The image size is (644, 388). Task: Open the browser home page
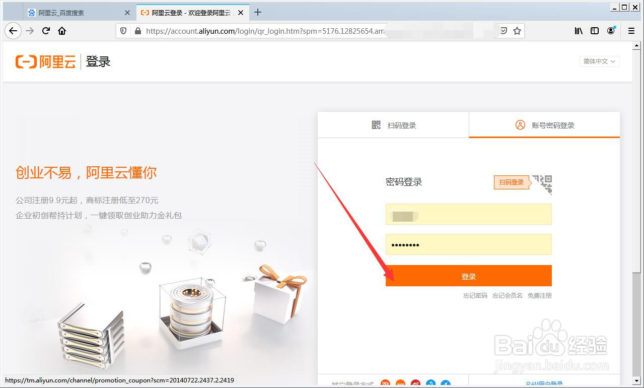(62, 31)
